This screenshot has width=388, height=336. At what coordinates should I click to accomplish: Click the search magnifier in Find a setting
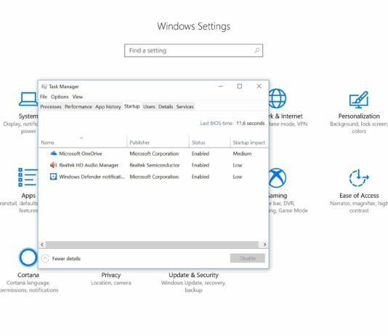257,50
